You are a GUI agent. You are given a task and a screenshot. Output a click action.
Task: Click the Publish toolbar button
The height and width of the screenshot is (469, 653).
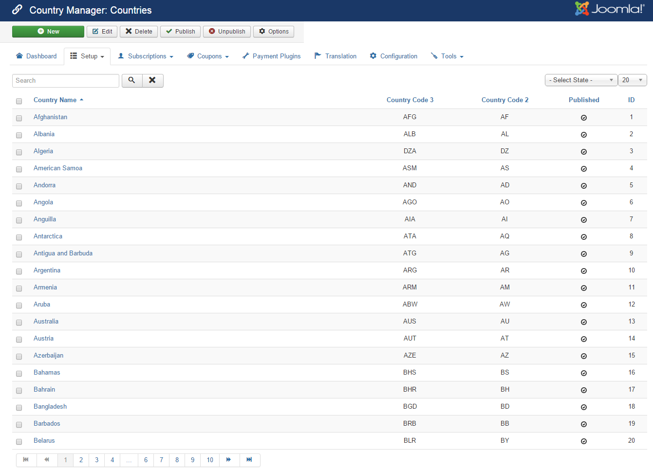tap(180, 32)
